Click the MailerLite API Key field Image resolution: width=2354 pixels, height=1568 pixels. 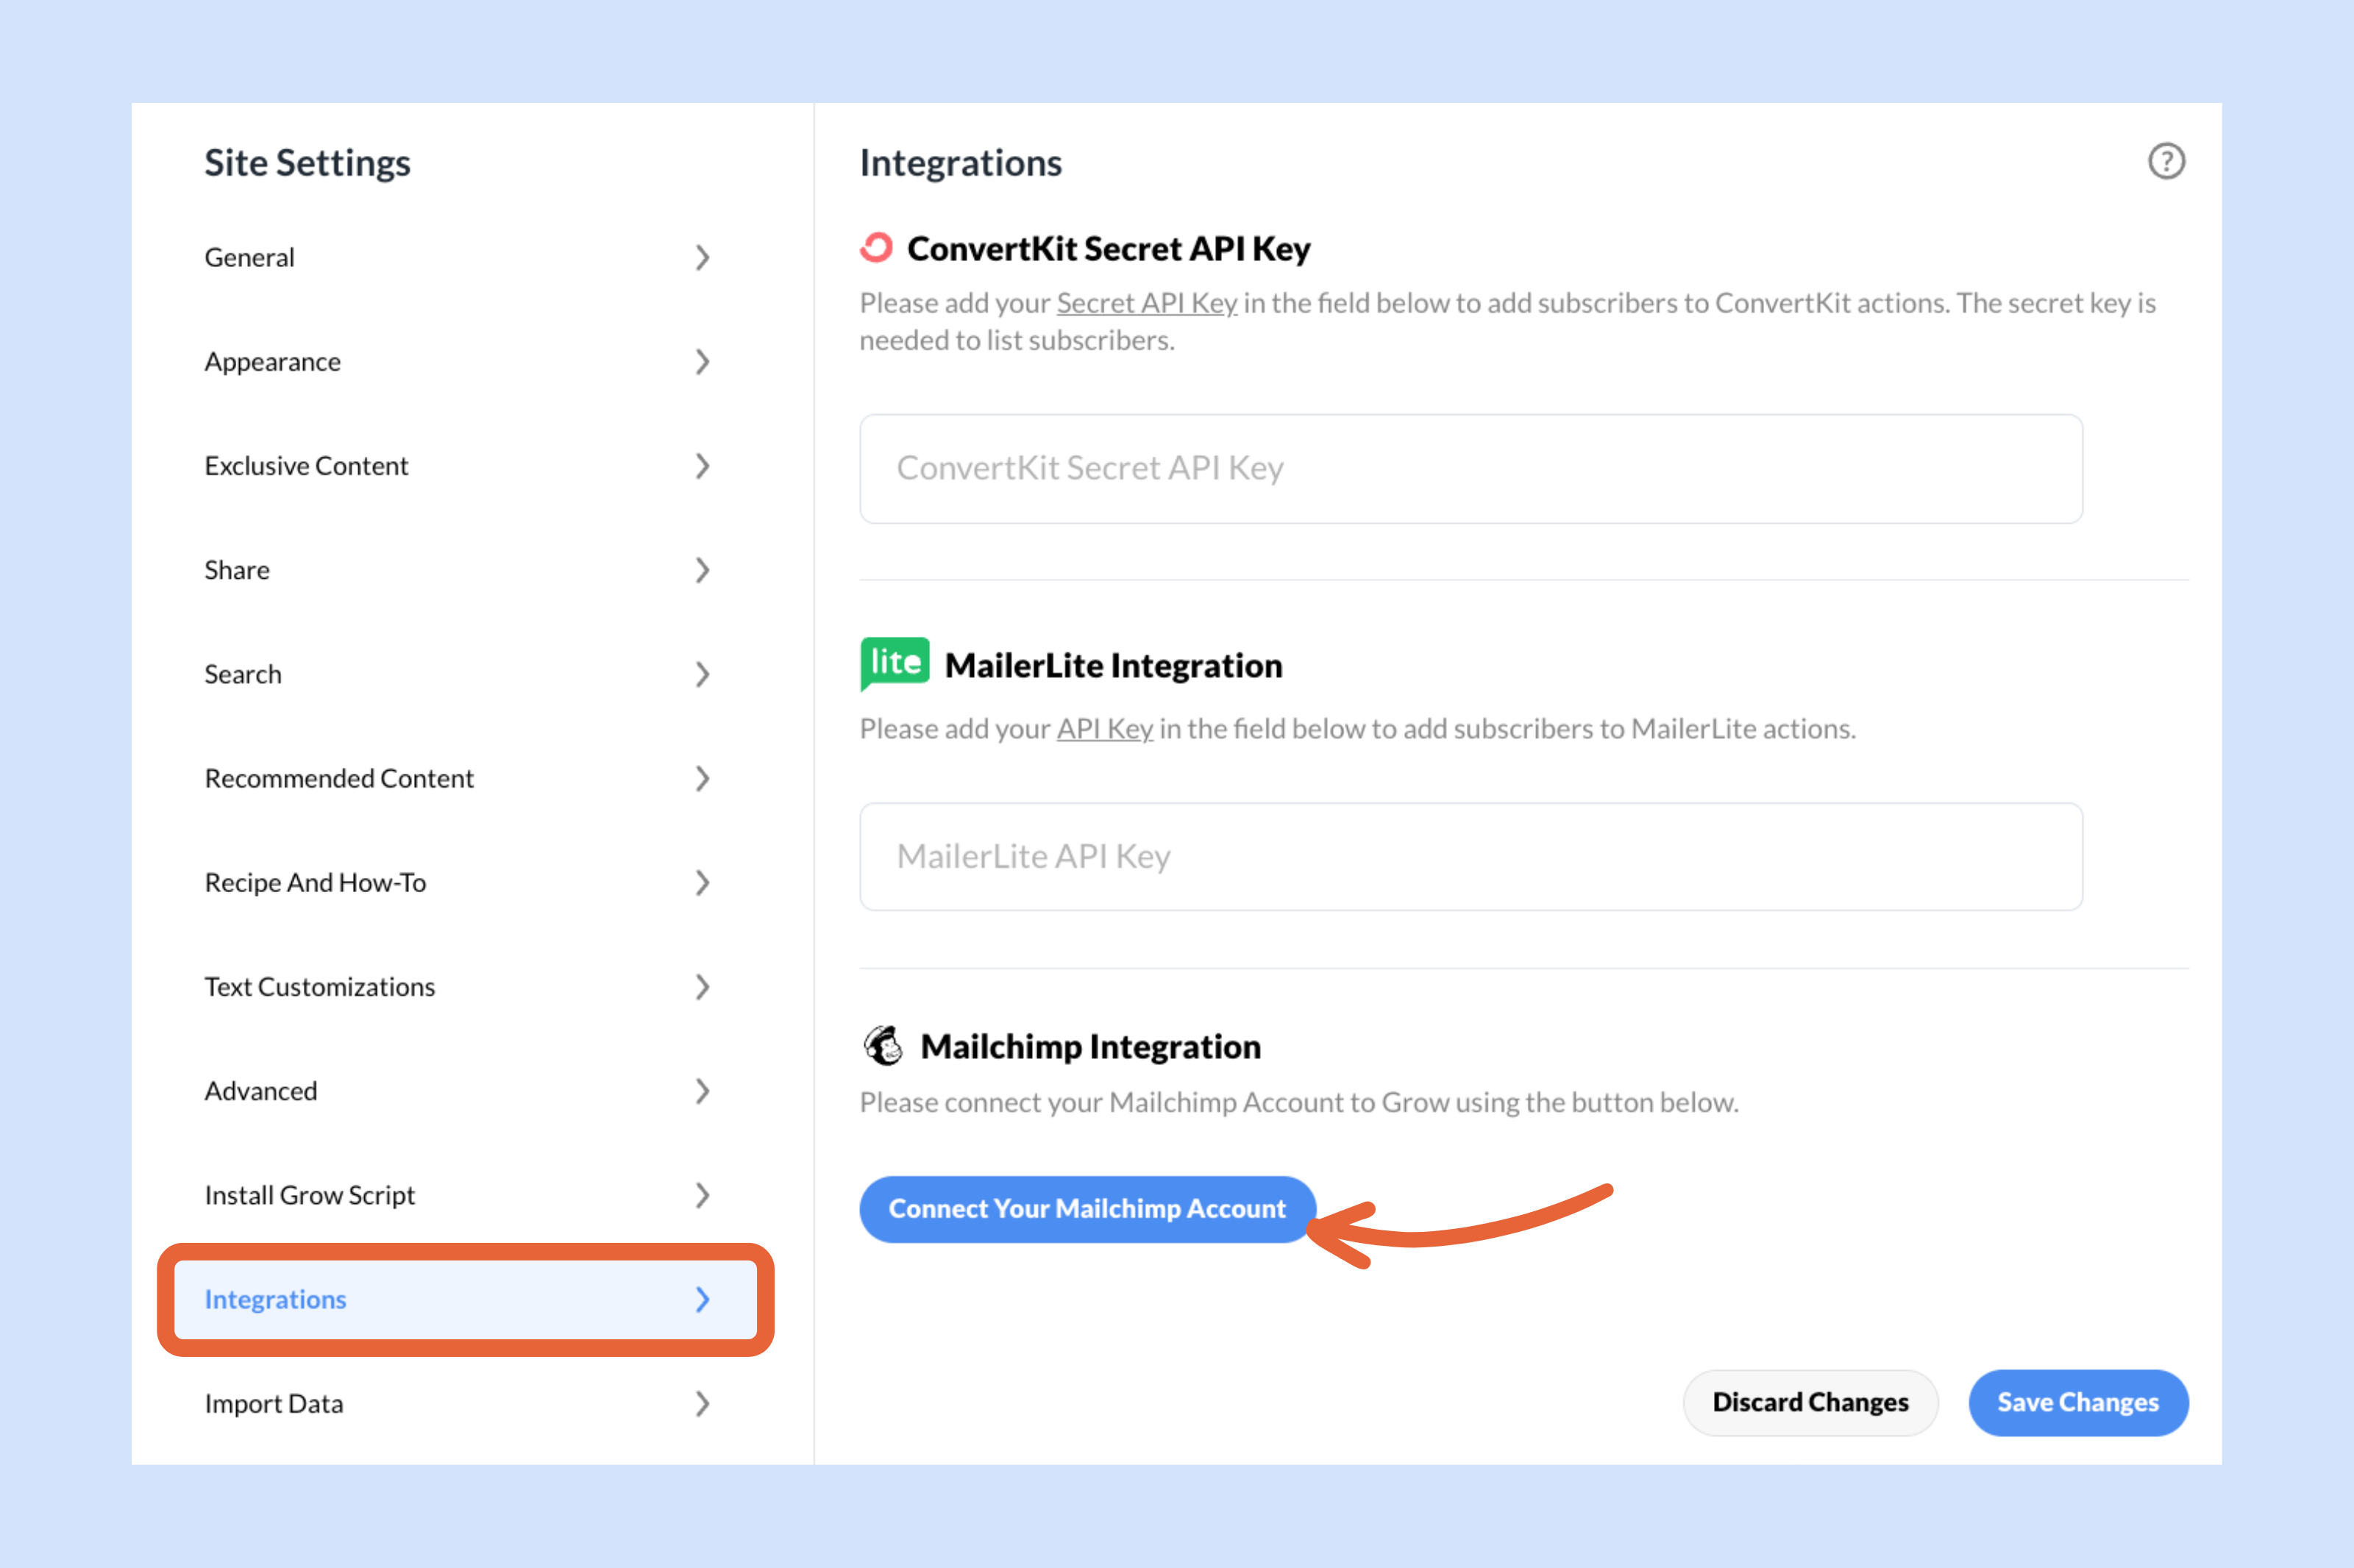point(1470,856)
